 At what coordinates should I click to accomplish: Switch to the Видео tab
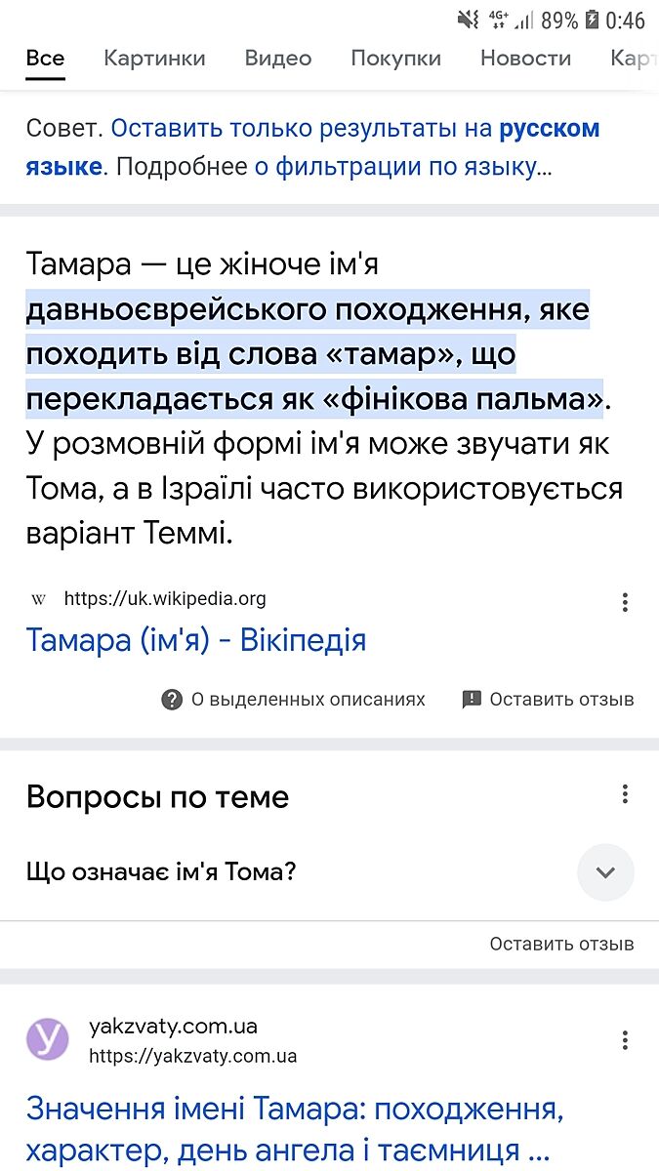278,59
